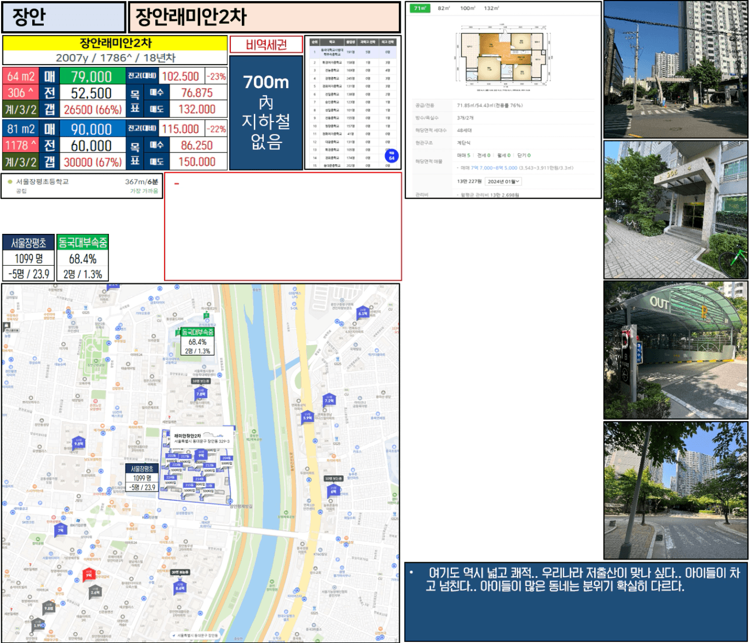The width and height of the screenshot is (749, 643).
Task: Click the 52,500 jeonse price cell
Action: click(92, 93)
